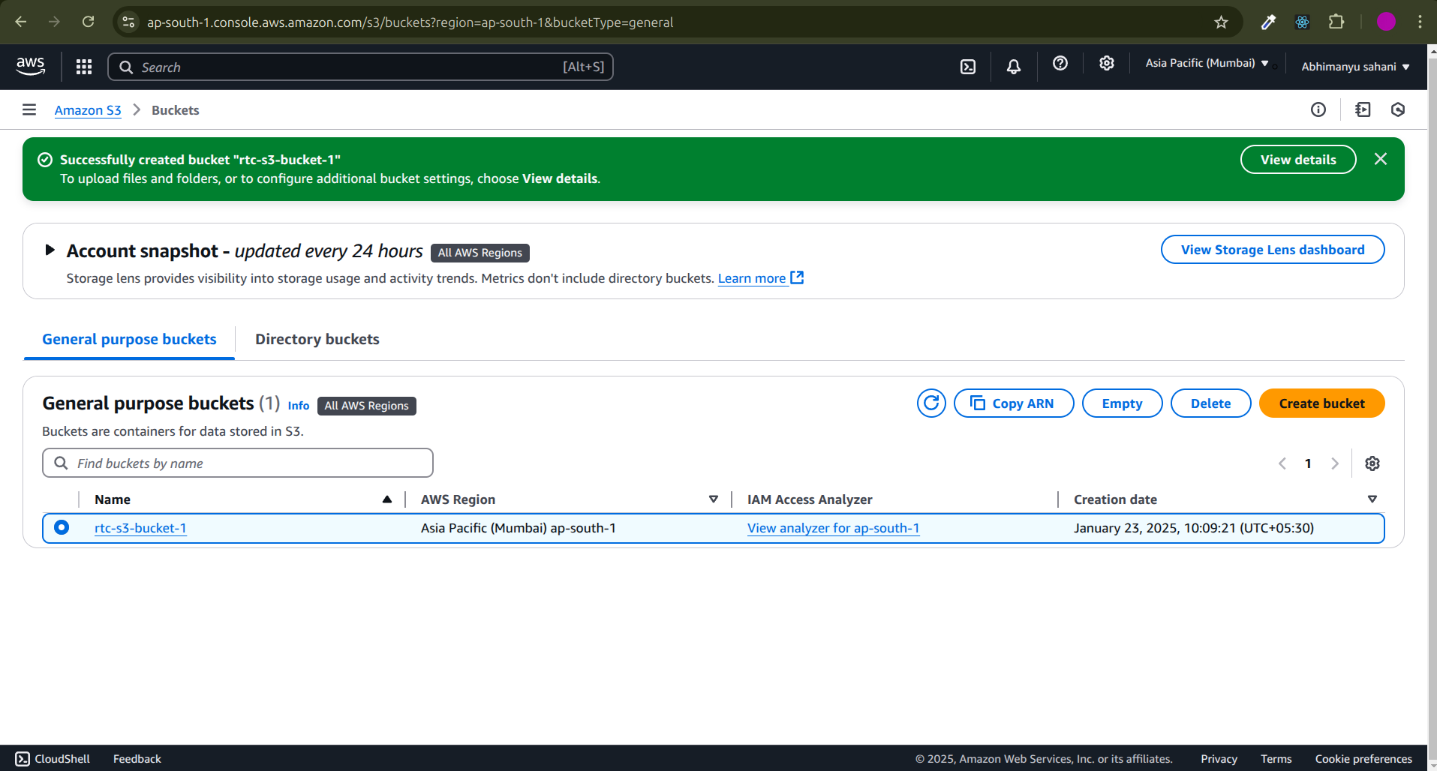
Task: Open the help question mark menu
Action: 1060,64
